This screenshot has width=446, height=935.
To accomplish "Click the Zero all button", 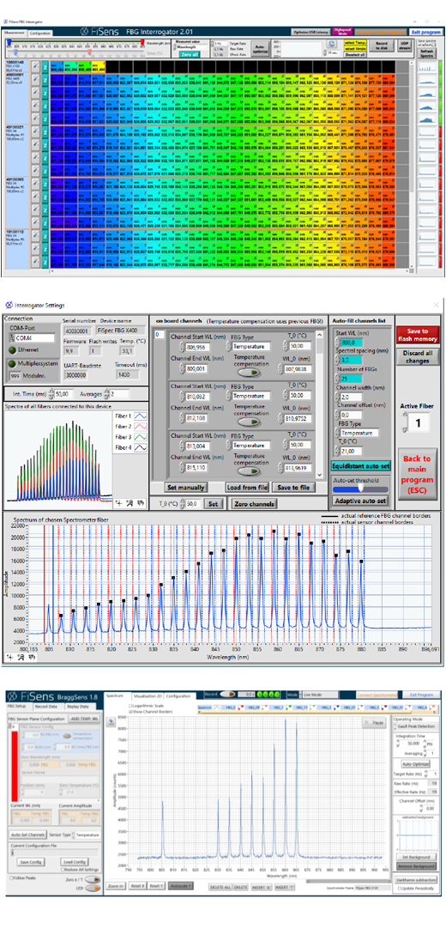I will (x=190, y=54).
